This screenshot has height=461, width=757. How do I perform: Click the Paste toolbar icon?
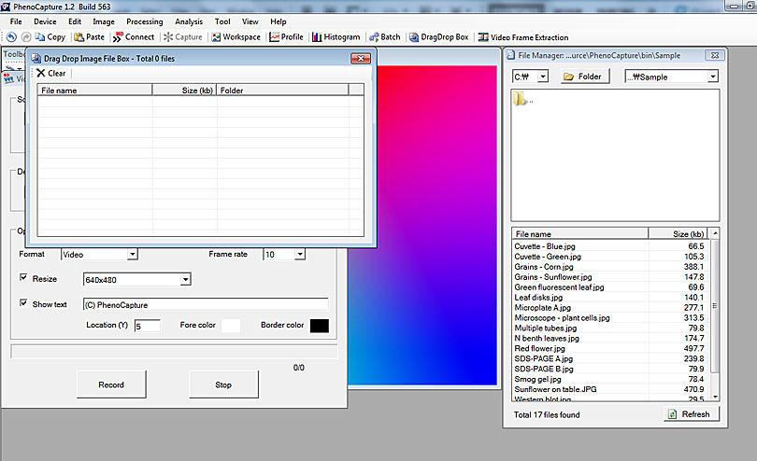(89, 37)
